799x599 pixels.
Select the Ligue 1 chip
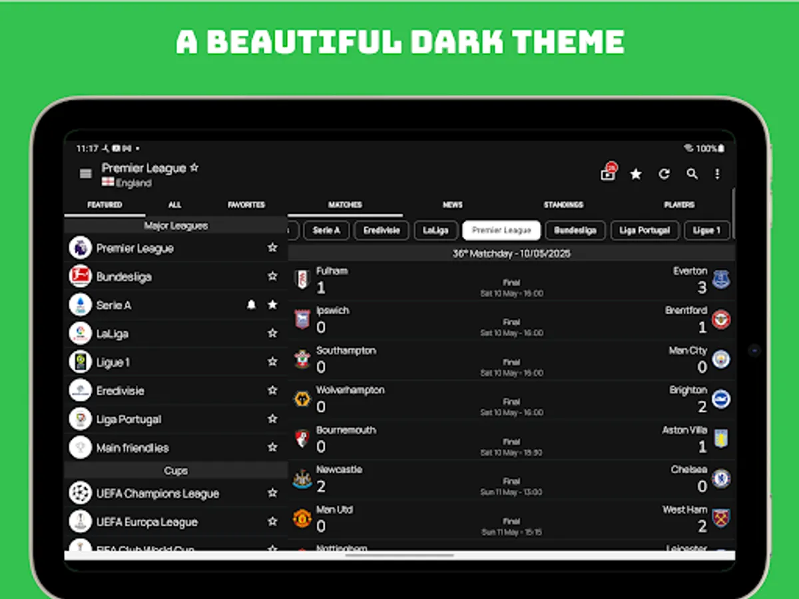[x=707, y=230]
